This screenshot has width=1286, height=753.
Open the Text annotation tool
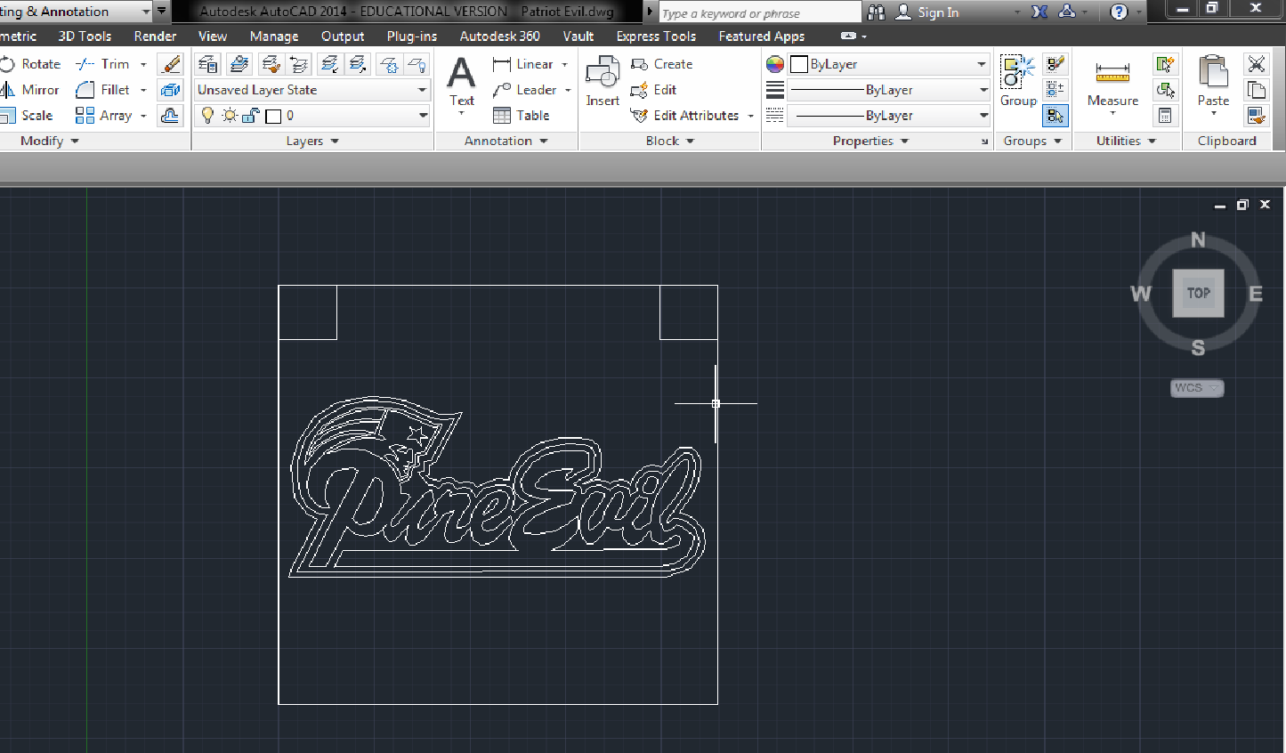(461, 82)
